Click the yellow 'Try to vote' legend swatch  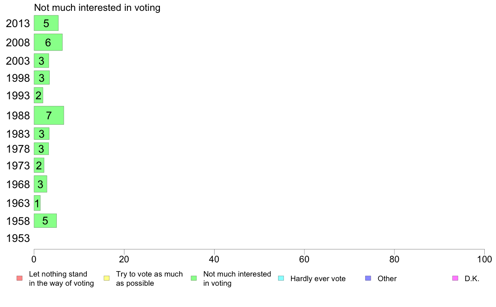(x=106, y=278)
